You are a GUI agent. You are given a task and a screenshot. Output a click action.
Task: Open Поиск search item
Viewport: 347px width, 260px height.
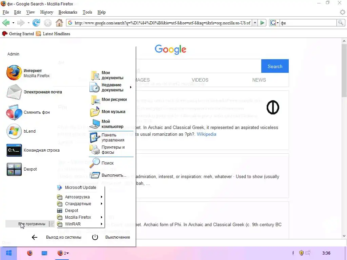[102, 163]
